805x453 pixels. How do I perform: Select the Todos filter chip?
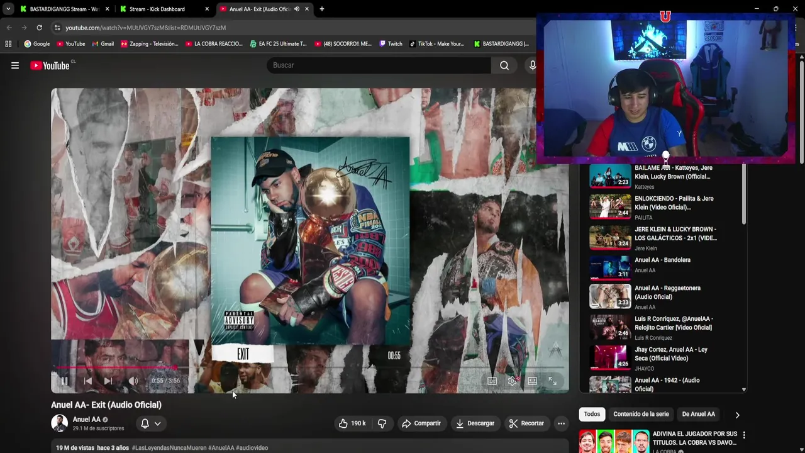(592, 414)
